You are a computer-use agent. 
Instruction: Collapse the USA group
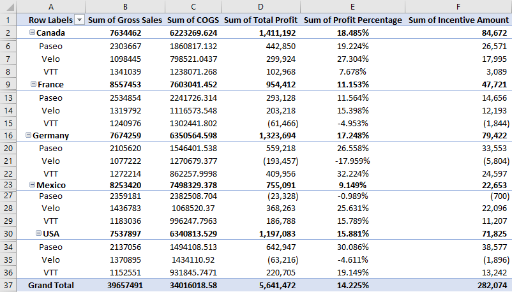pyautogui.click(x=38, y=234)
